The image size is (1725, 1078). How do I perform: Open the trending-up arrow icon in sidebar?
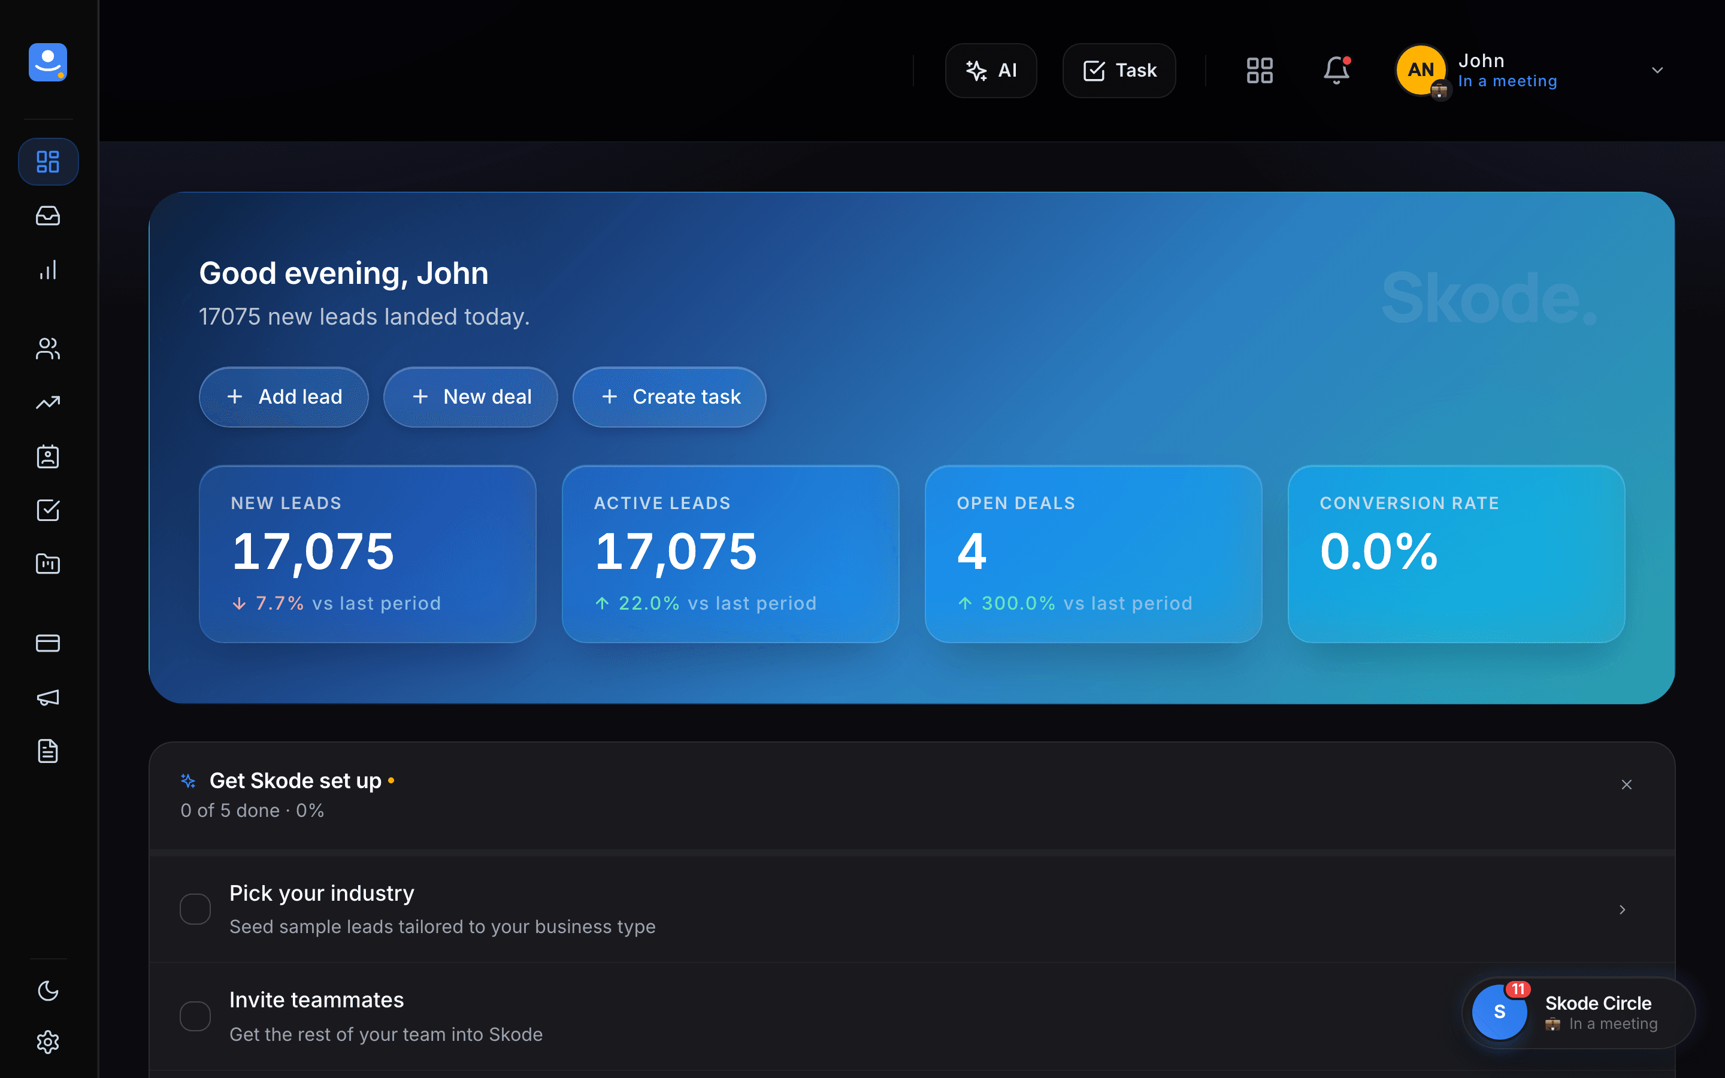coord(48,403)
